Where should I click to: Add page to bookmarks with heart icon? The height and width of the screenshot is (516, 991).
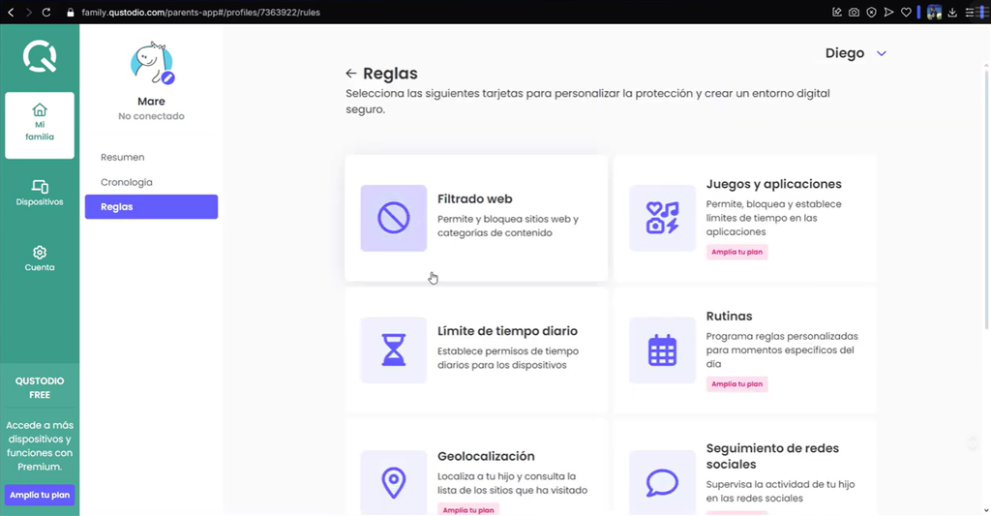[906, 12]
